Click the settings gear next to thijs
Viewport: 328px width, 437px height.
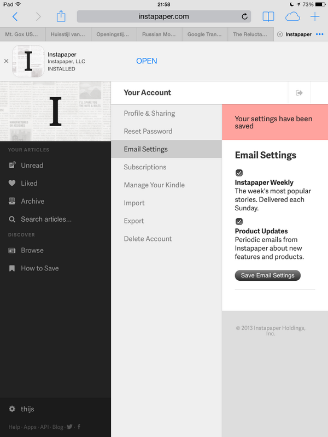(12, 409)
